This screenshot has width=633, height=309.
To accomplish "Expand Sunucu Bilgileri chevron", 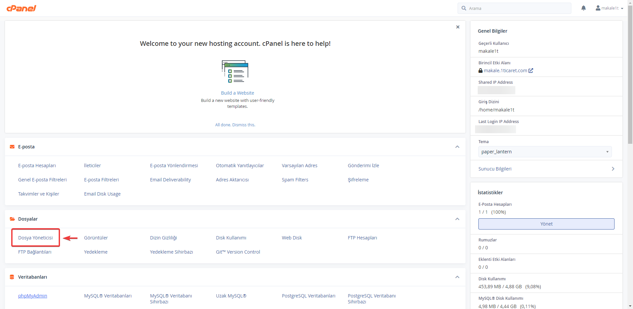I will 613,169.
